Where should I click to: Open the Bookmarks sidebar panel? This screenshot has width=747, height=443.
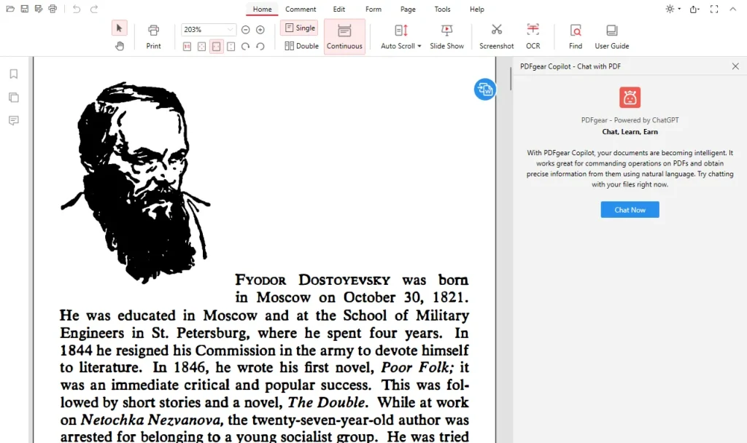pos(14,74)
